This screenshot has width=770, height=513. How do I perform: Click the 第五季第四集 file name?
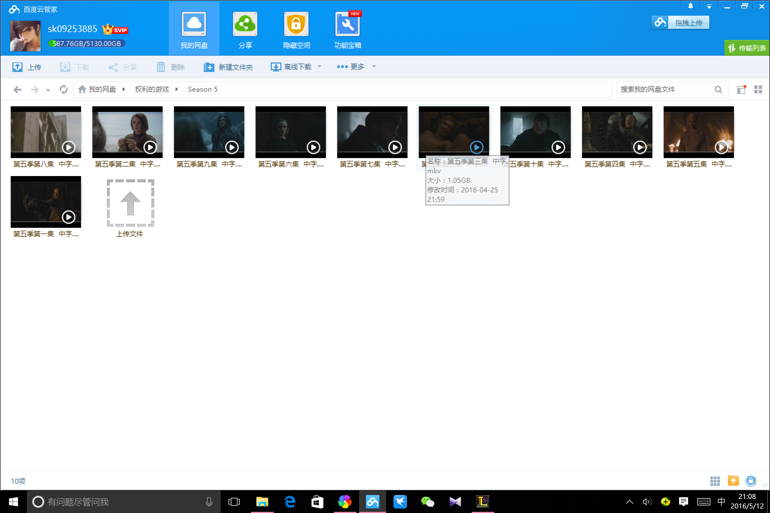tap(617, 164)
